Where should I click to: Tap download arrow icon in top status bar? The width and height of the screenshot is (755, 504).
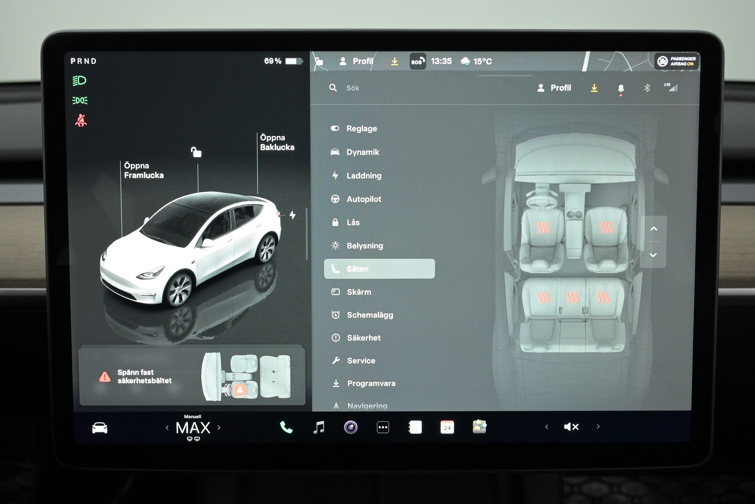click(x=394, y=61)
